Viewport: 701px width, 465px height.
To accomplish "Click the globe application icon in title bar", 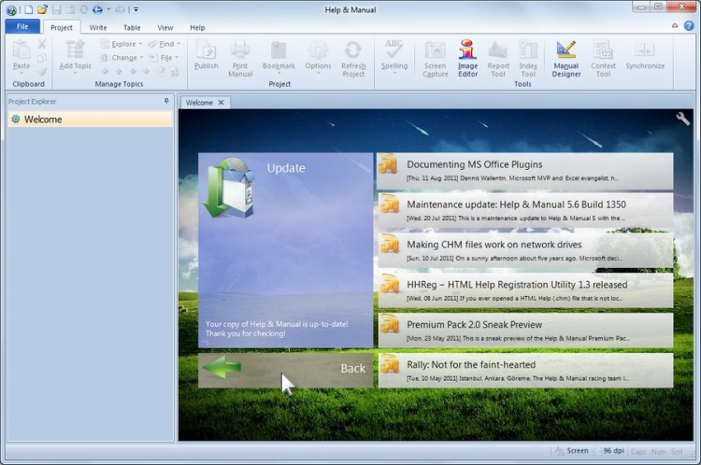I will click(x=11, y=10).
